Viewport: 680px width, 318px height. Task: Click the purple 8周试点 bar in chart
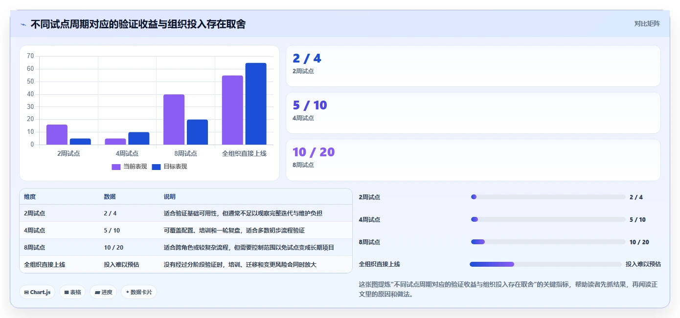pos(174,120)
